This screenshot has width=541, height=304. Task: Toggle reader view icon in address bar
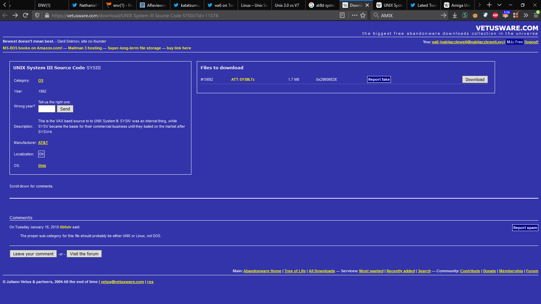342,15
